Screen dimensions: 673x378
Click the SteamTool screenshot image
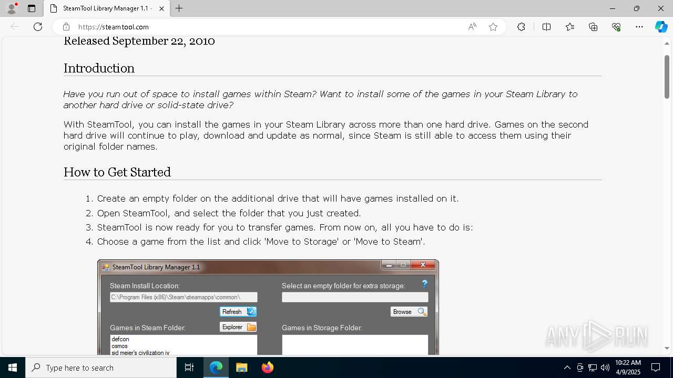click(x=268, y=307)
